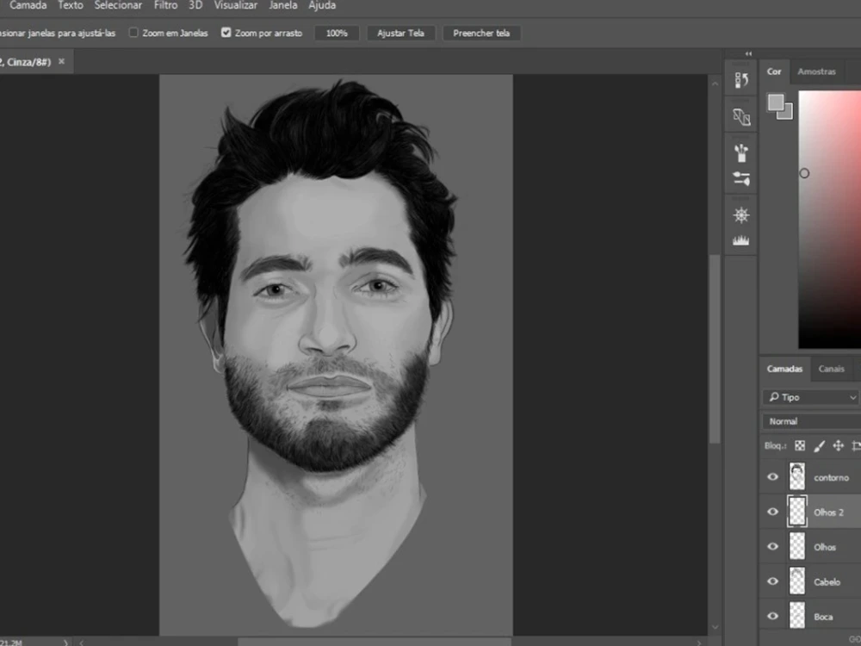
Task: Collapse panels with the double-arrow icon
Action: (748, 53)
